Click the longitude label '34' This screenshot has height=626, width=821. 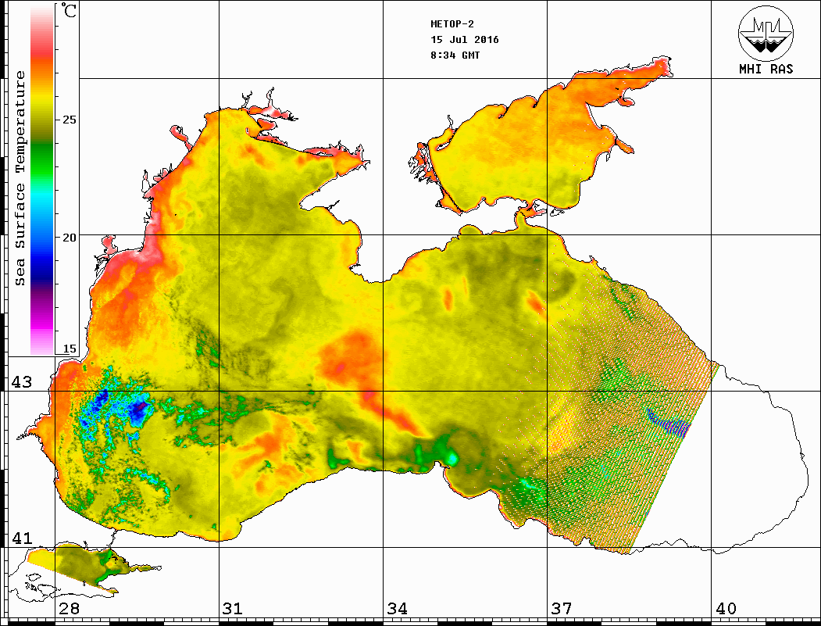398,609
